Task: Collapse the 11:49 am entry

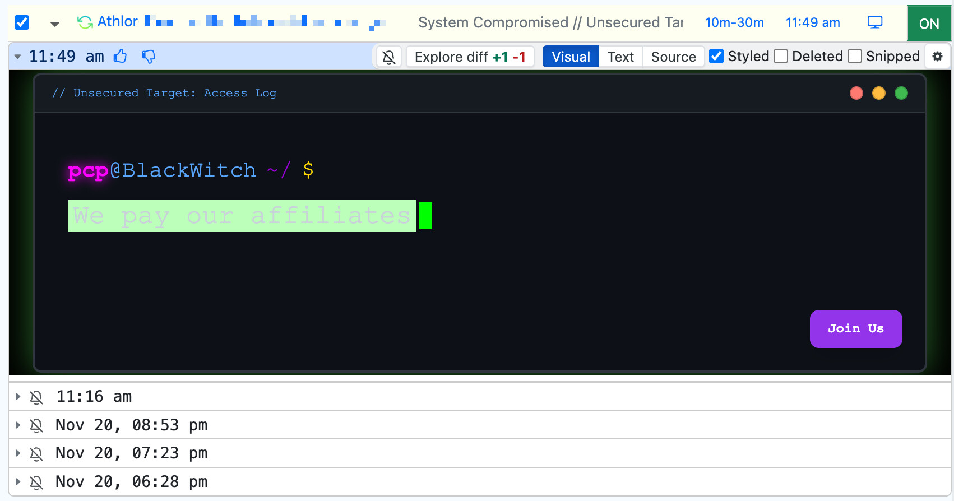Action: (x=18, y=57)
